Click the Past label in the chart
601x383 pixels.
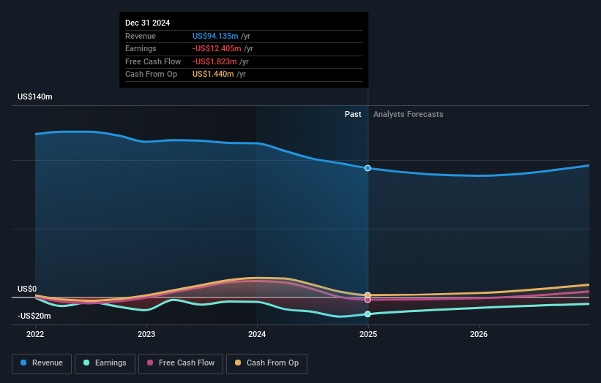(353, 115)
